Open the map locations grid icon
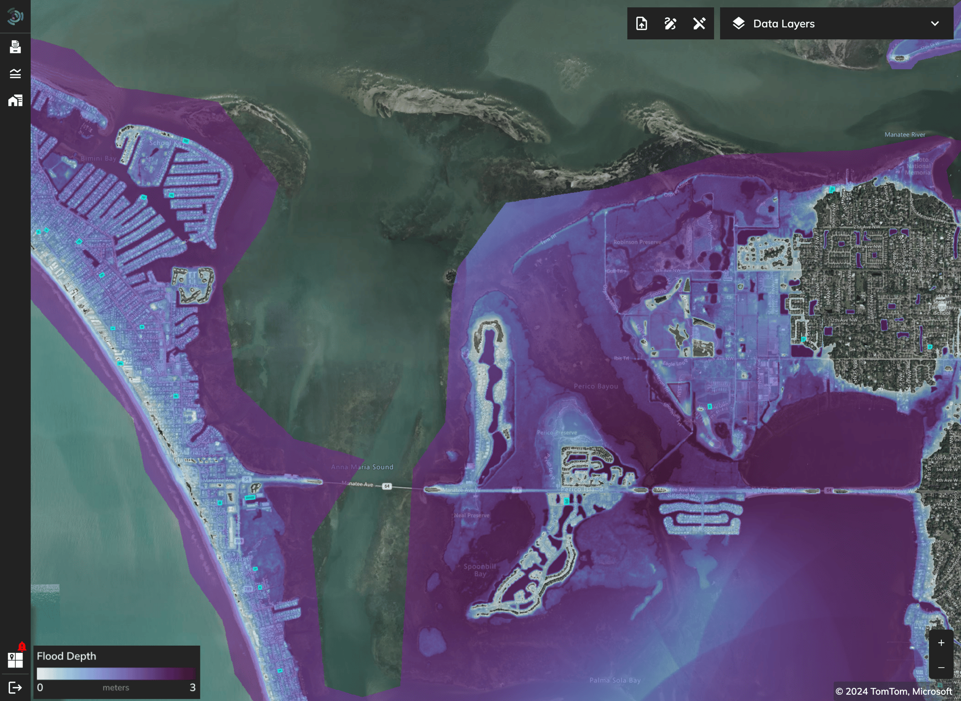Viewport: 961px width, 701px height. (15, 660)
